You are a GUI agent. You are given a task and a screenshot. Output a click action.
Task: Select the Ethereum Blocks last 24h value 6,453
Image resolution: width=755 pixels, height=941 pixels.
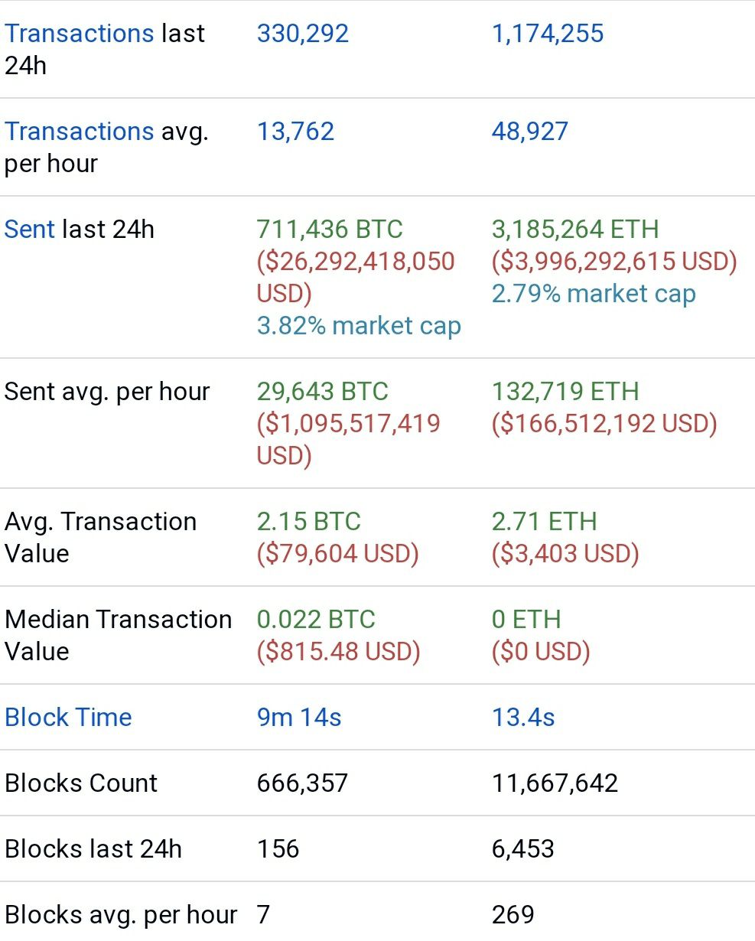point(523,849)
